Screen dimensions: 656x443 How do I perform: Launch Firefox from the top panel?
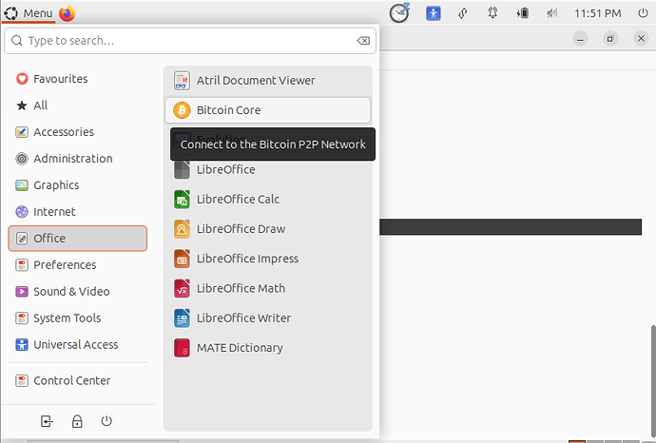pos(67,13)
